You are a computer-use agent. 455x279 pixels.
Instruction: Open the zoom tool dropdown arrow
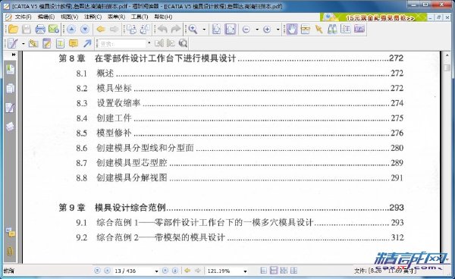(x=204, y=30)
